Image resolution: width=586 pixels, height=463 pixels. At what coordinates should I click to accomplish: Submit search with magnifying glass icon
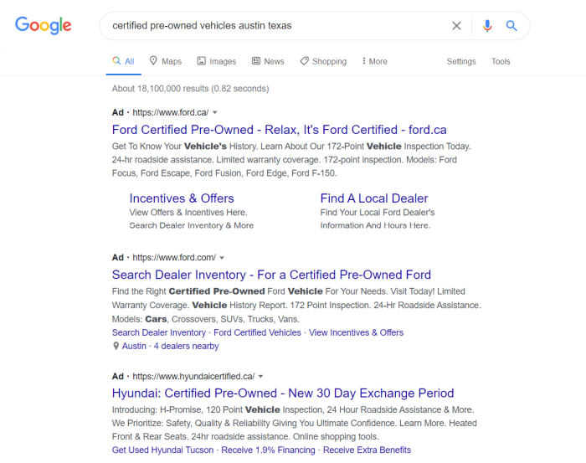pyautogui.click(x=511, y=26)
